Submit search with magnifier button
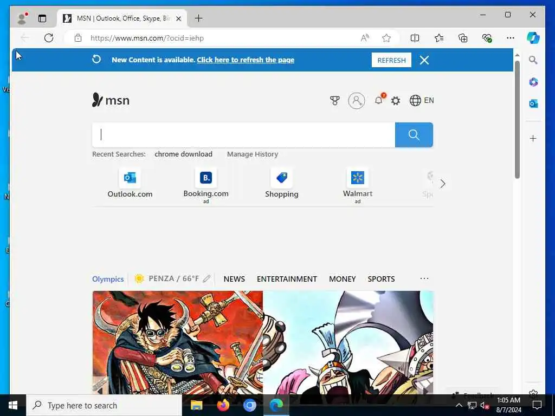Screen dimensions: 555x416 [x=414, y=135]
